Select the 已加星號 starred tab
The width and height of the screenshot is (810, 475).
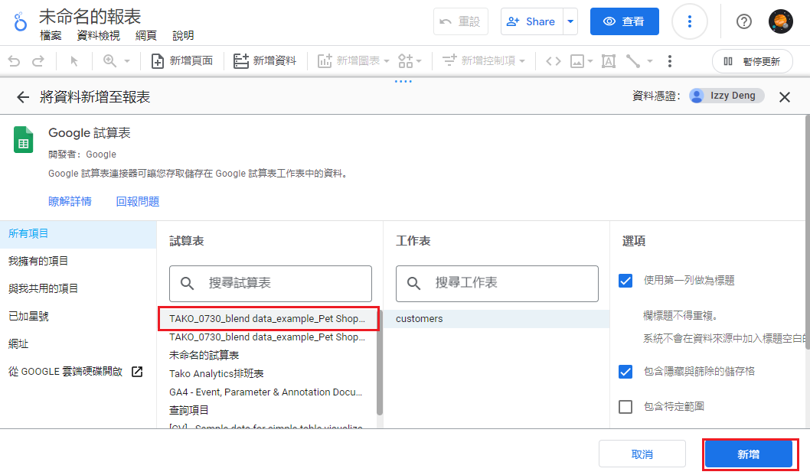coord(78,317)
